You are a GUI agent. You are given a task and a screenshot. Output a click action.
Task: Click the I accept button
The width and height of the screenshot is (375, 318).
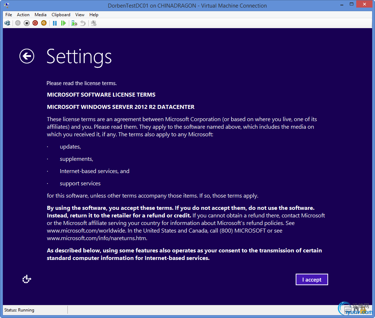(x=312, y=279)
